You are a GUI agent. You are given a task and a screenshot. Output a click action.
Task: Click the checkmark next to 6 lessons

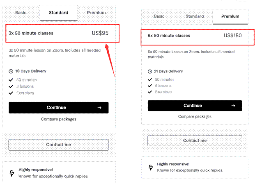coord(150,86)
